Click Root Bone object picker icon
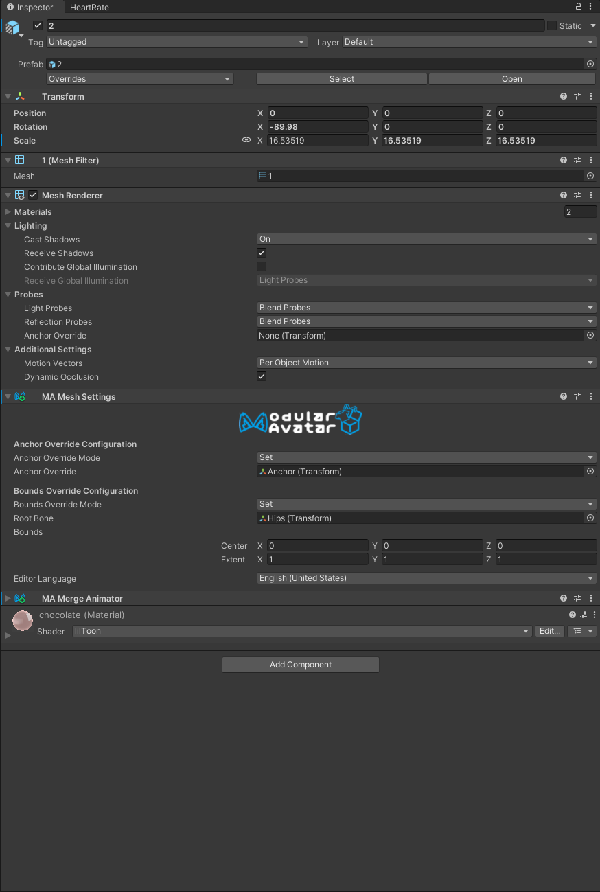The image size is (600, 892). (x=590, y=518)
